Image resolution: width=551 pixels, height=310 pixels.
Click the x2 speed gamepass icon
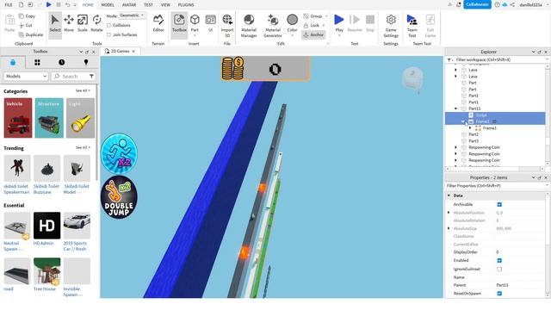tap(119, 153)
